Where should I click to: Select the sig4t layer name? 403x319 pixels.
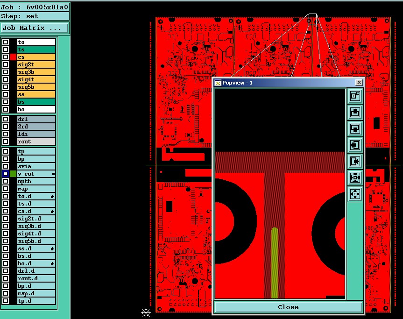pos(36,79)
